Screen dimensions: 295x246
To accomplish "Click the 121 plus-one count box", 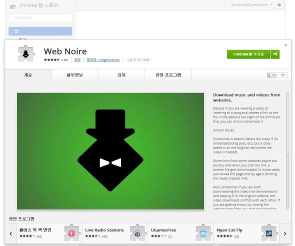I will coord(283,75).
